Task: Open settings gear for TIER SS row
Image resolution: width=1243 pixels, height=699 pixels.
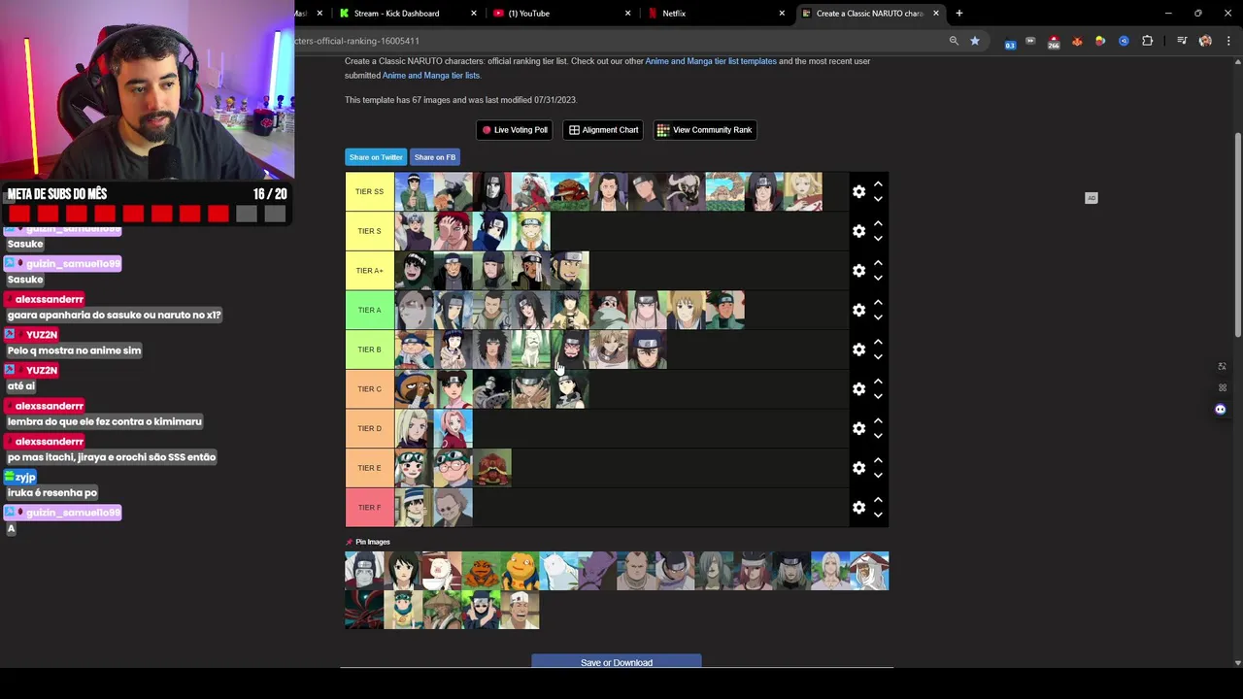Action: (858, 191)
